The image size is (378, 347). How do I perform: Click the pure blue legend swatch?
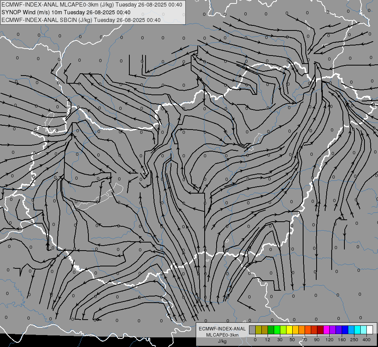click(345, 330)
